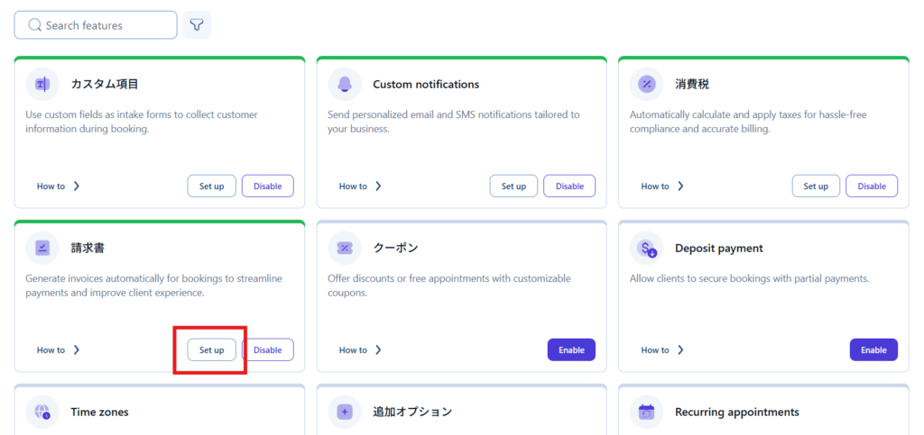Expand How to for カスタム項目
The image size is (924, 435).
(59, 186)
